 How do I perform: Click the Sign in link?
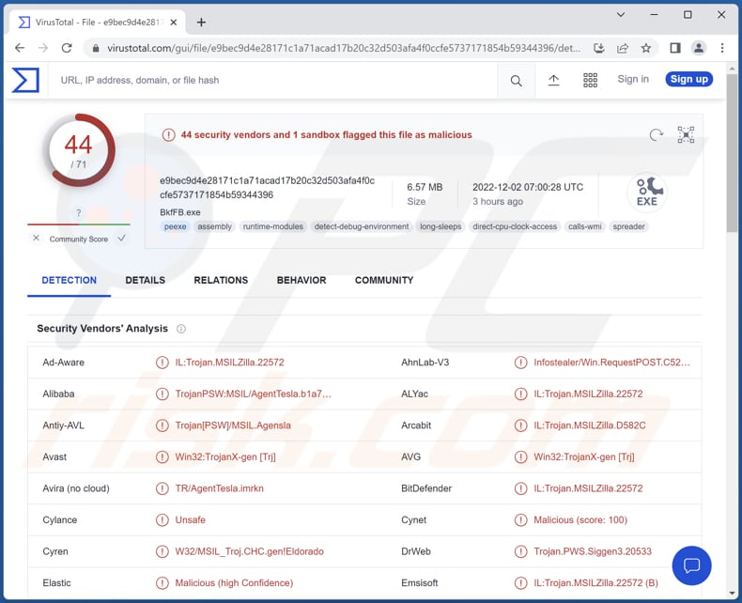click(x=633, y=80)
